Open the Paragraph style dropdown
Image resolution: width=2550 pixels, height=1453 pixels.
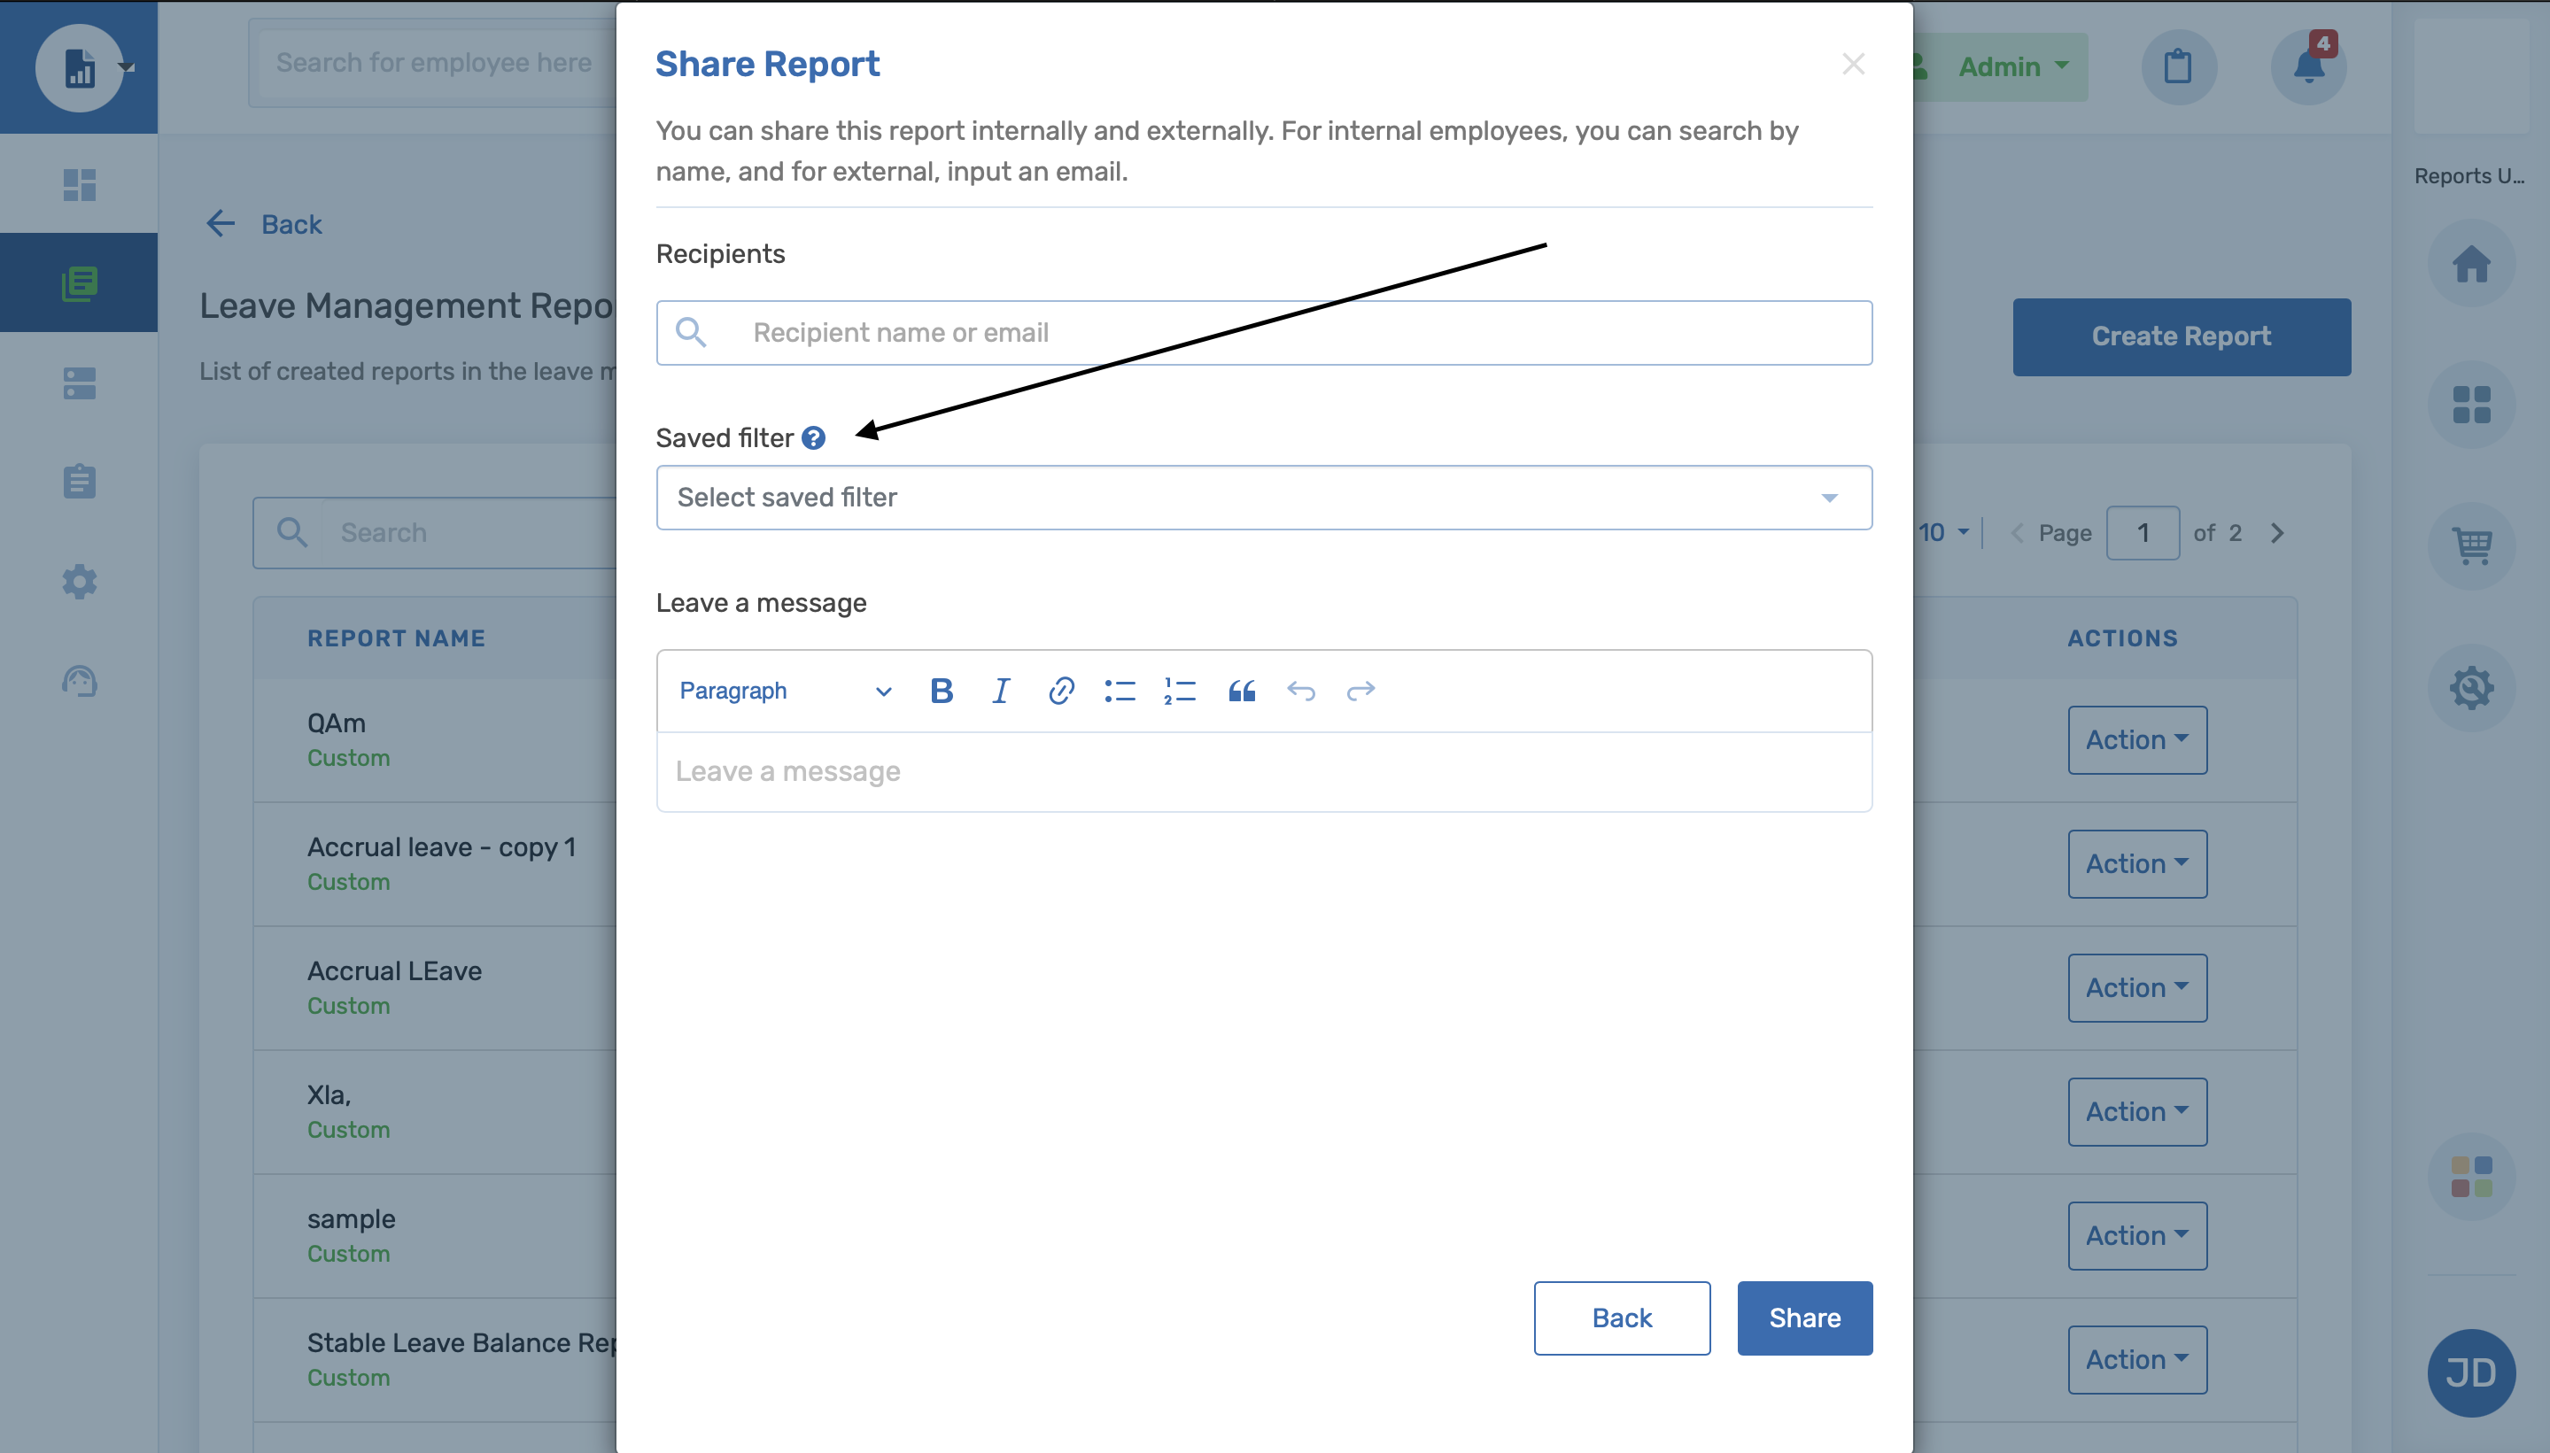pyautogui.click(x=785, y=691)
